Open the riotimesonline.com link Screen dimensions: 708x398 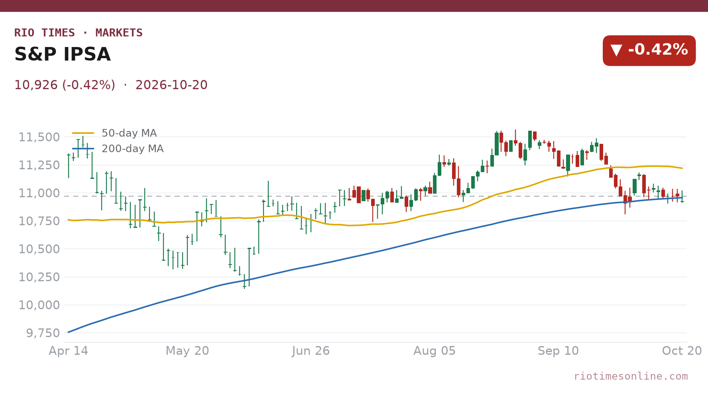631,376
